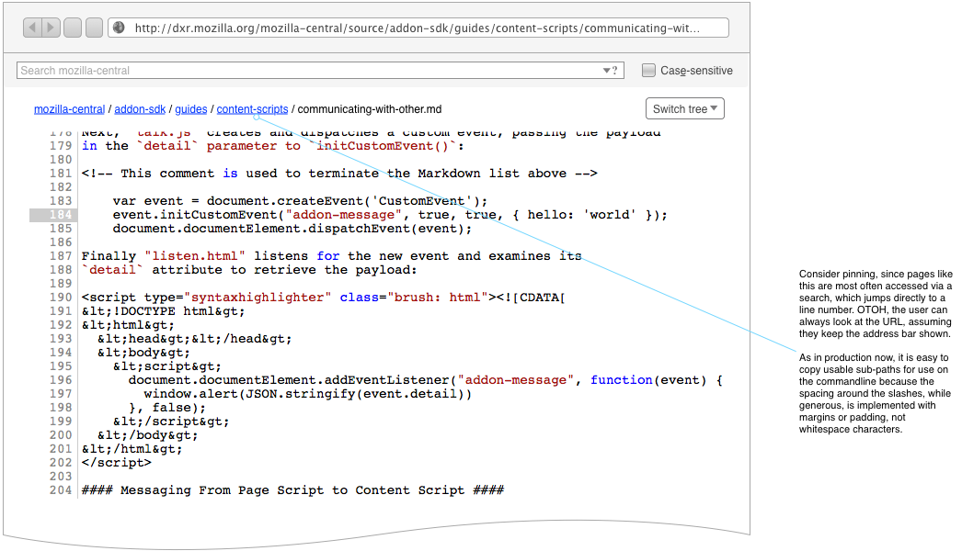Click "</script>" on line 202
This screenshot has height=551, width=962.
(117, 463)
